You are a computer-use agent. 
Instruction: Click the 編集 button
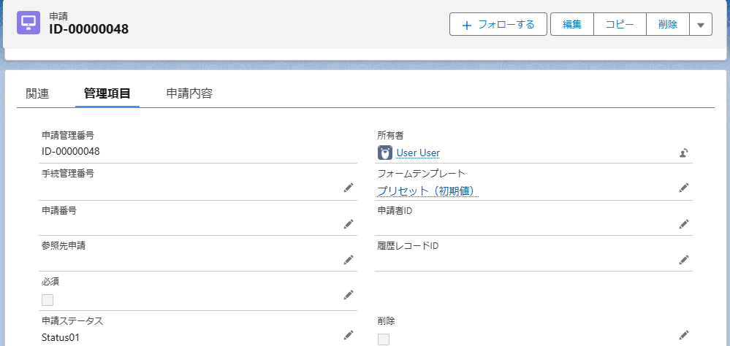click(x=571, y=24)
